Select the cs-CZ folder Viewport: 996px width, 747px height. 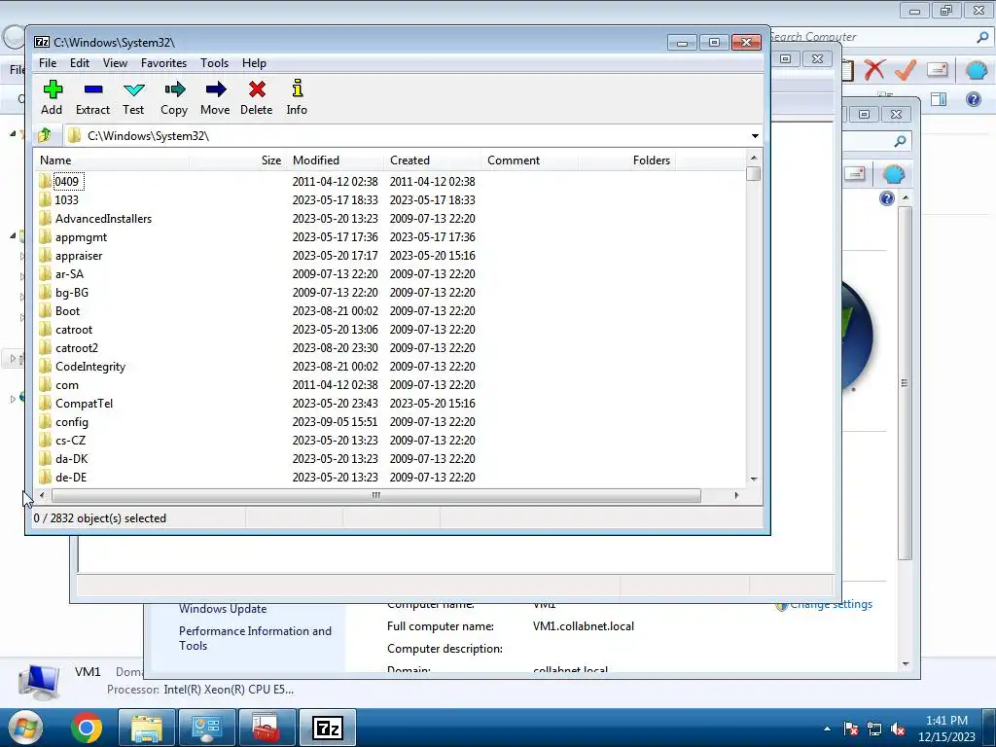coord(70,441)
